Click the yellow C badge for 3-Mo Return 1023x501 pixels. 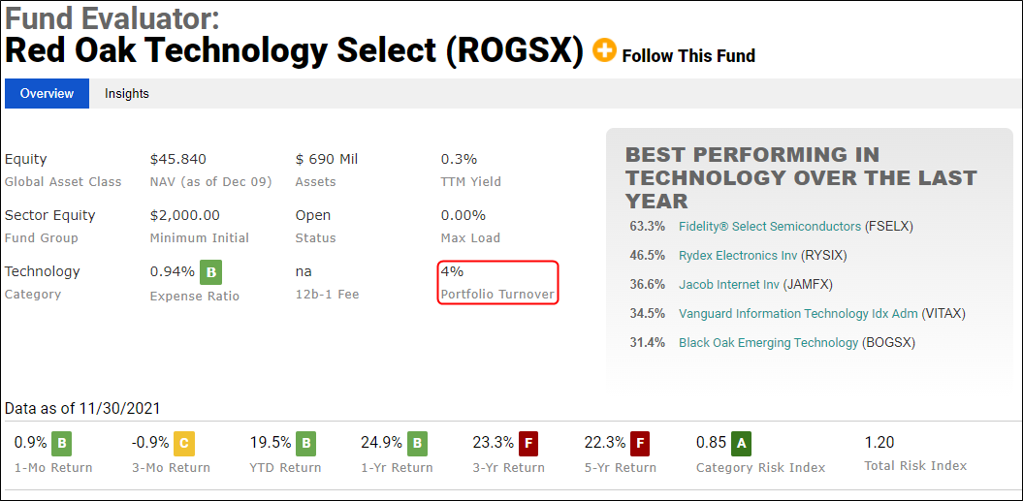[184, 444]
